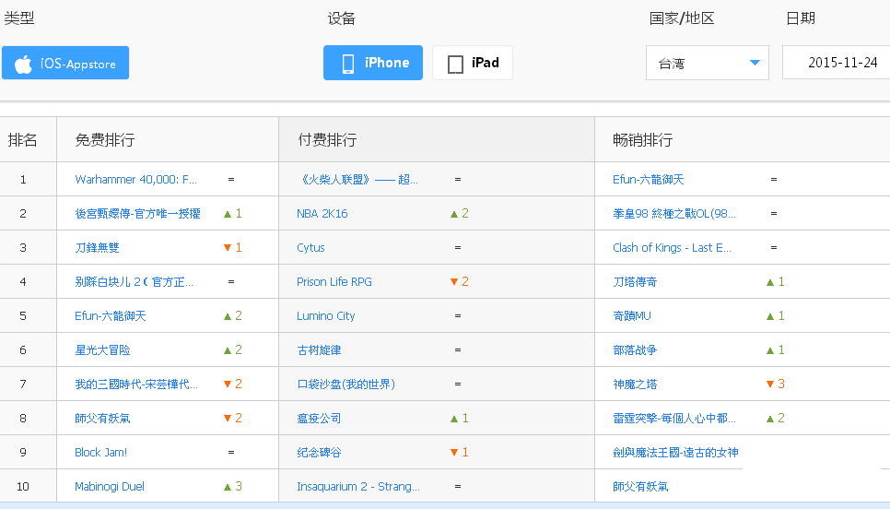Viewport: 890px width, 509px height.
Task: Click up arrow beside 後宮甄嬛傳
Action: 228,214
